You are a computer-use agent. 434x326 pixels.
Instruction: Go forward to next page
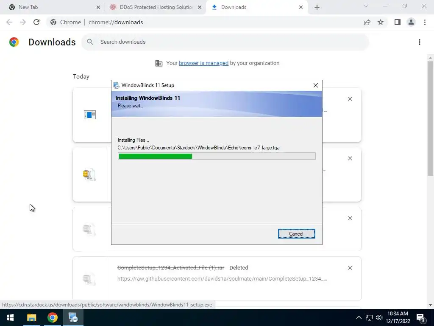(23, 22)
